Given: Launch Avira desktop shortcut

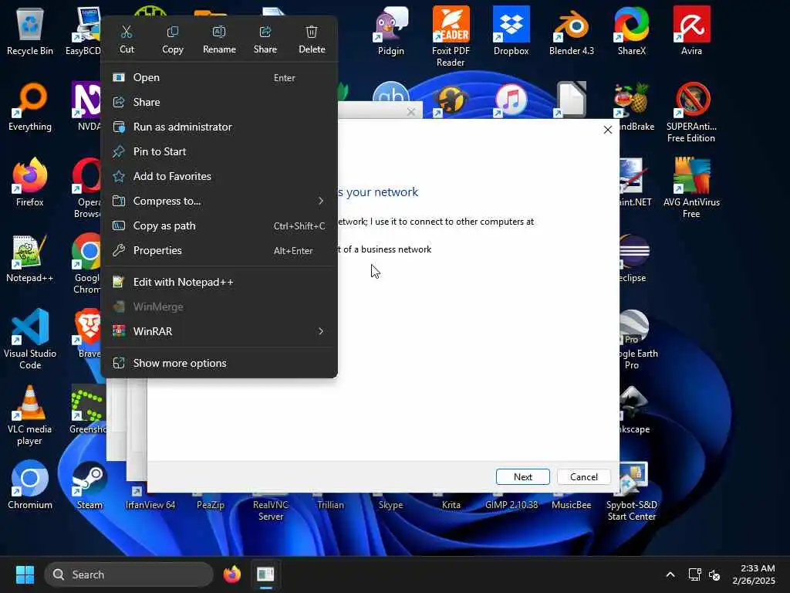Looking at the screenshot, I should click(691, 31).
